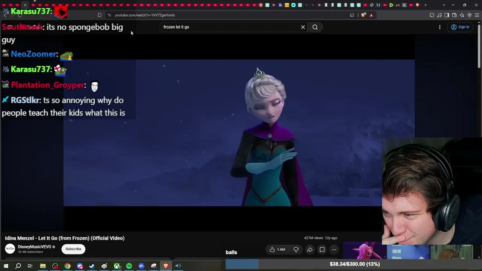Open Windows taskbar search

coord(18,266)
